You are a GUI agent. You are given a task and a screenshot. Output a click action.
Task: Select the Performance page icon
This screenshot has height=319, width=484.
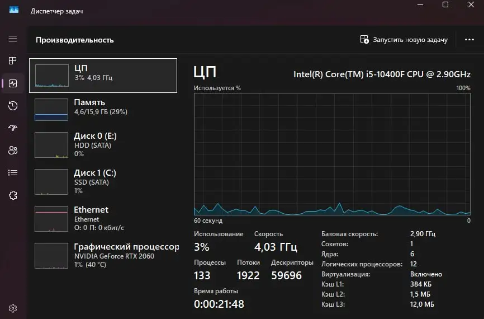[13, 83]
